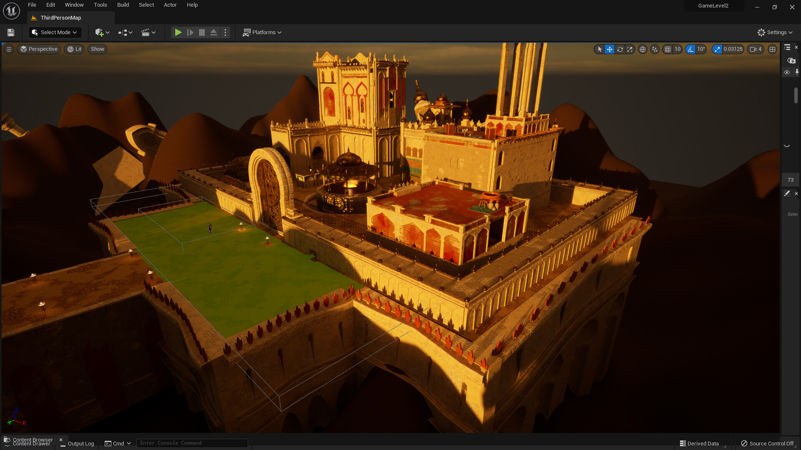Viewport: 801px width, 450px height.
Task: Open the Select Mode dropdown
Action: click(x=55, y=32)
